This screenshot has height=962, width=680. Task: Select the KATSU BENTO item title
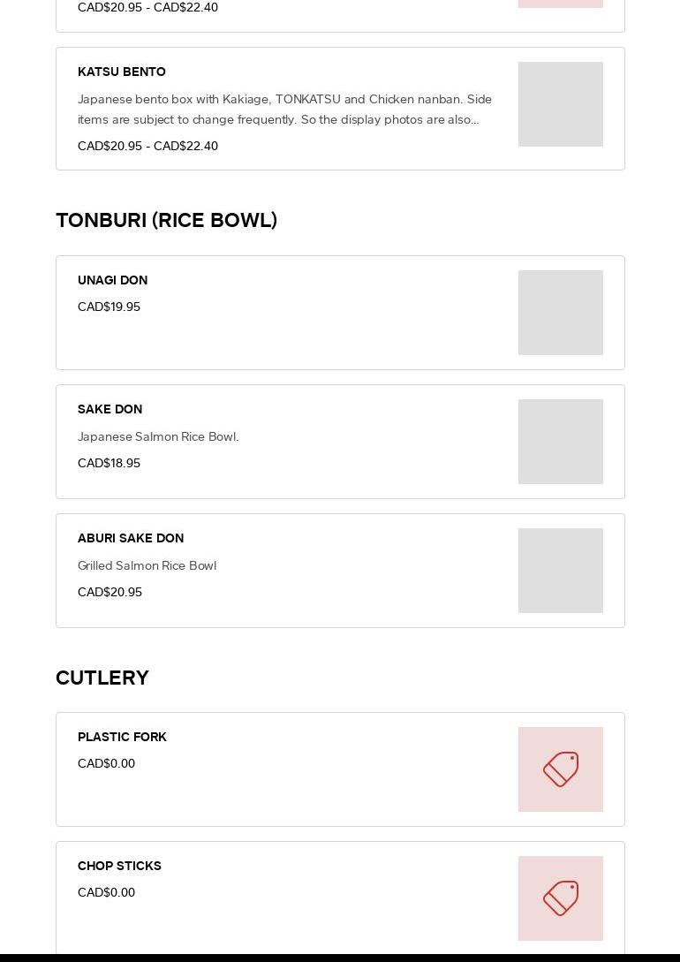[121, 72]
